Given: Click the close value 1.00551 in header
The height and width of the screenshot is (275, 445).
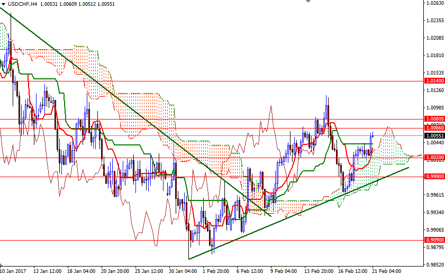Looking at the screenshot, I should pos(106,4).
